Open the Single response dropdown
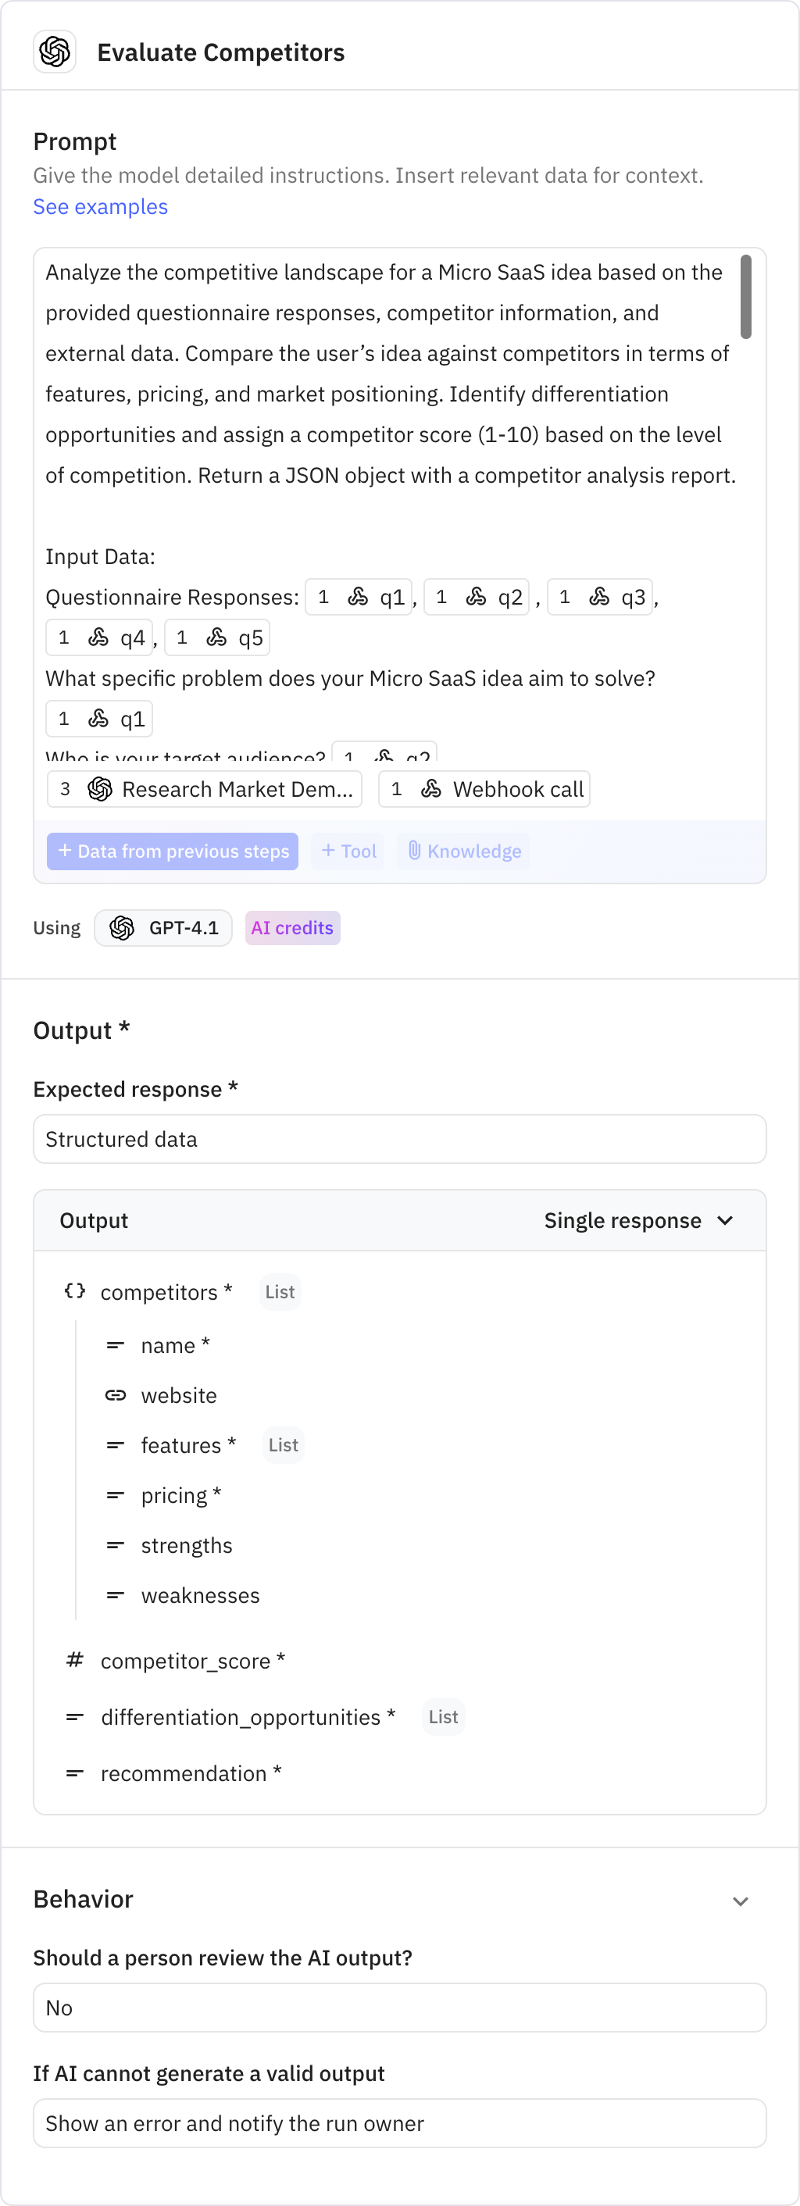Image resolution: width=800 pixels, height=2206 pixels. click(x=640, y=1220)
